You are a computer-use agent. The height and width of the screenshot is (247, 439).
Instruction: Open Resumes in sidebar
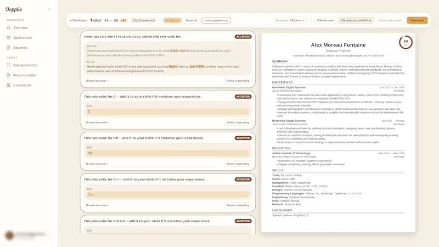pos(20,48)
